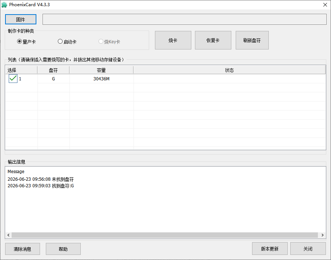The height and width of the screenshot is (260, 331).
Task: Close the PhoenixCard window with X
Action: [x=325, y=5]
